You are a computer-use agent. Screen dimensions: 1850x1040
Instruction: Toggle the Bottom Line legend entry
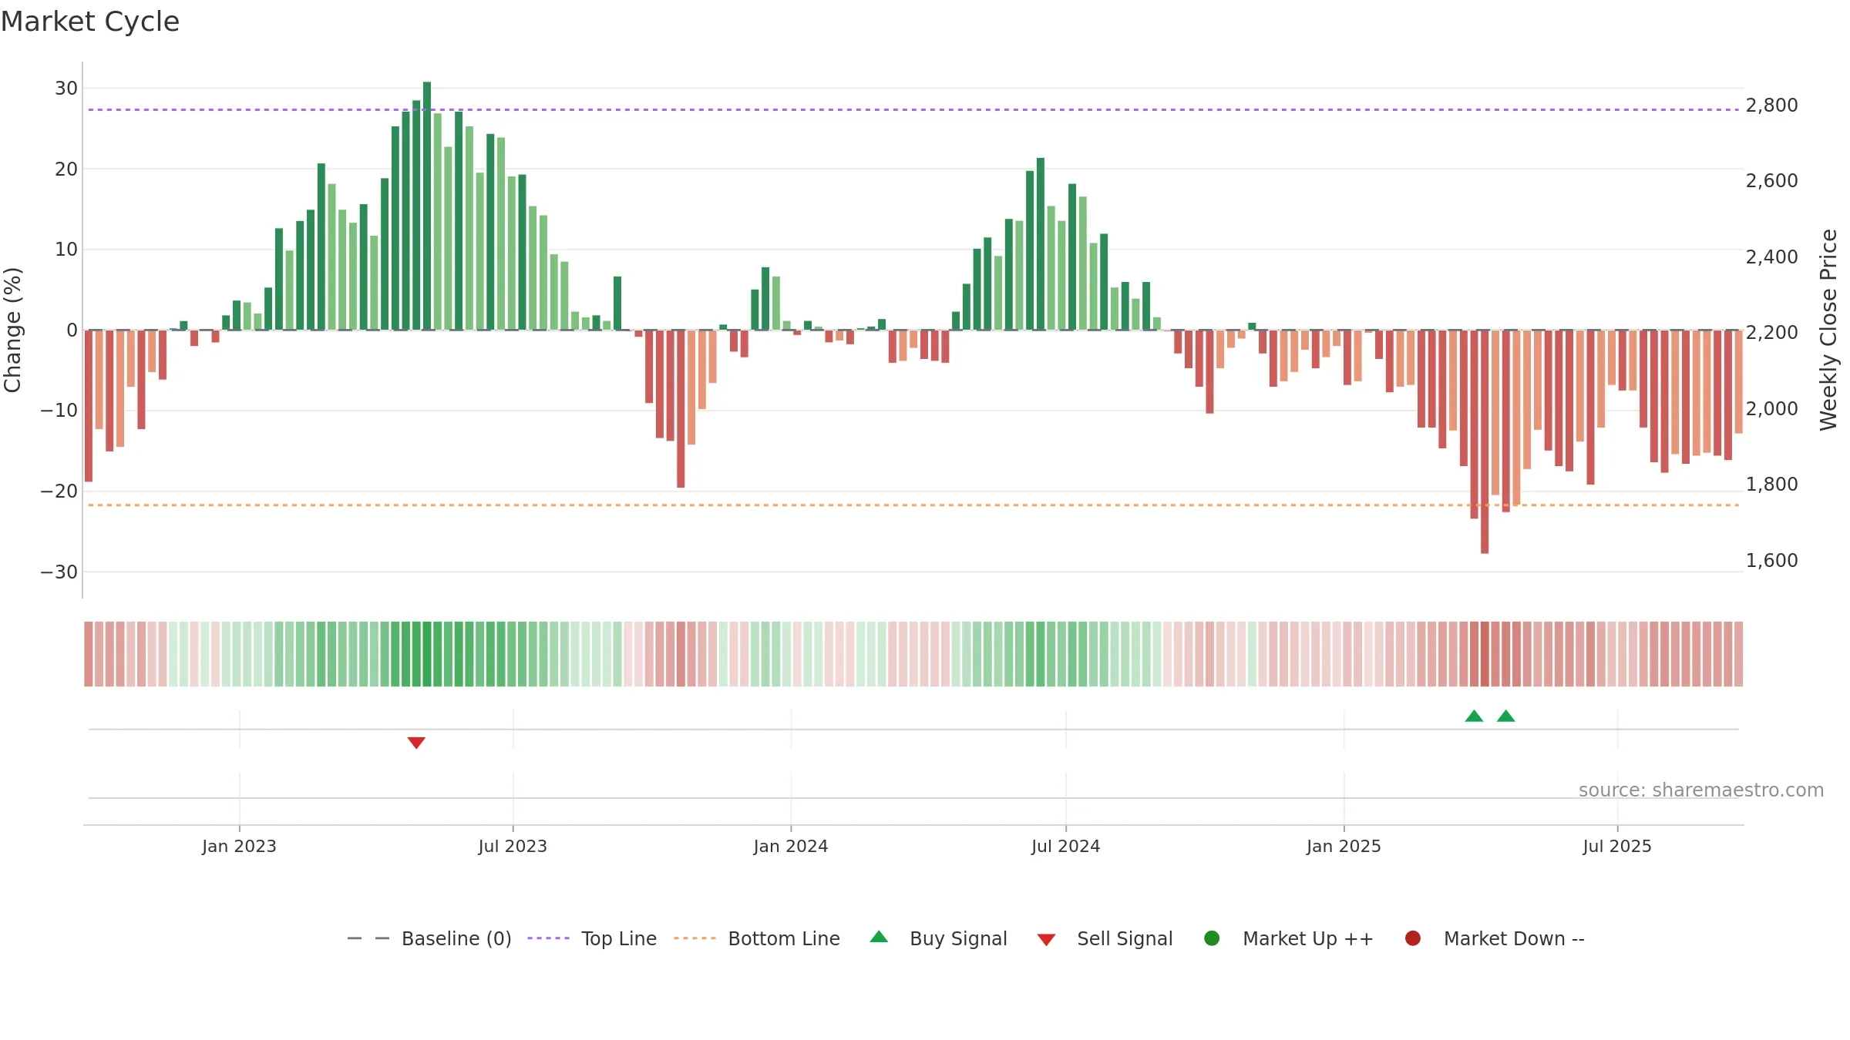click(x=757, y=938)
